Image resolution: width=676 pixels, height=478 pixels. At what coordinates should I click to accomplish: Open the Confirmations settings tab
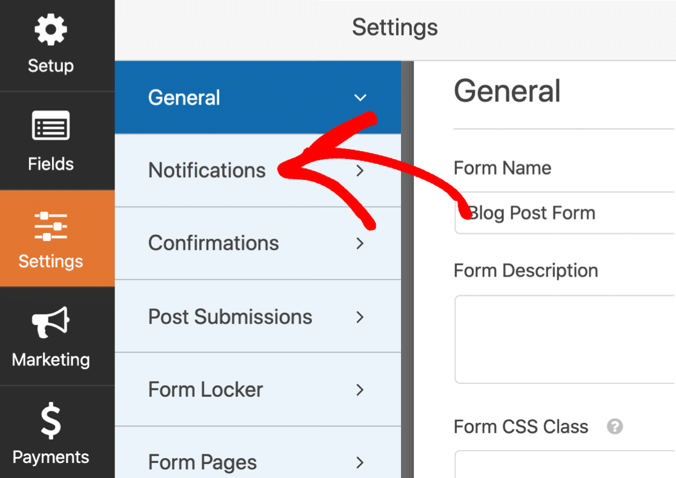(x=214, y=243)
